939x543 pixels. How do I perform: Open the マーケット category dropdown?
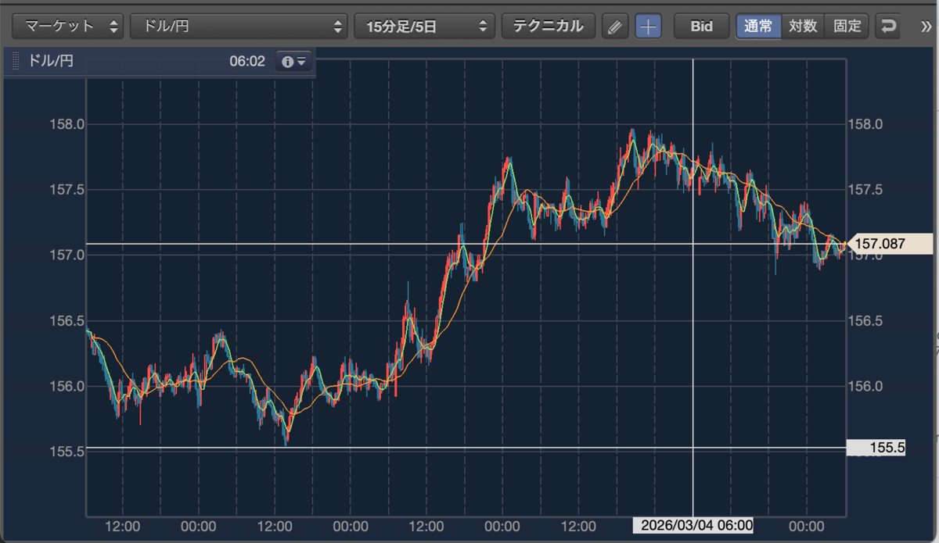click(x=69, y=26)
